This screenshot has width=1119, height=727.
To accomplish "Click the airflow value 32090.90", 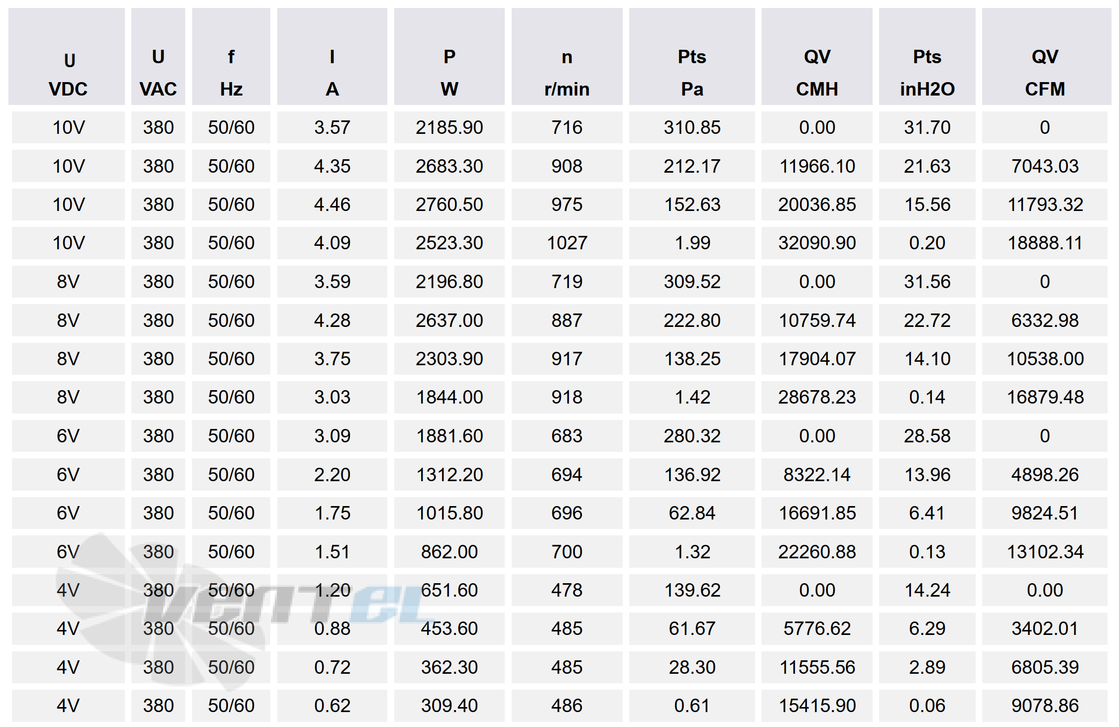I will click(x=817, y=243).
